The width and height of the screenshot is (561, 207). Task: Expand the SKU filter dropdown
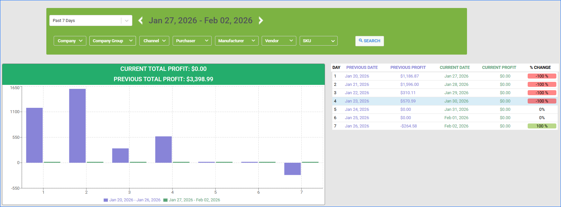click(x=318, y=41)
